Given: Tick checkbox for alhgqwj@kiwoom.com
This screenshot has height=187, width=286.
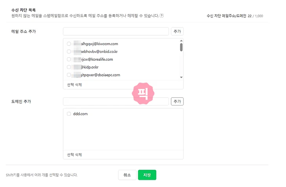Looking at the screenshot, I should [x=69, y=44].
